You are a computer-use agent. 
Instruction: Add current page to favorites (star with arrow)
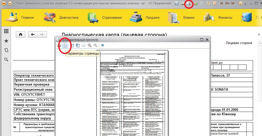click(x=196, y=4)
